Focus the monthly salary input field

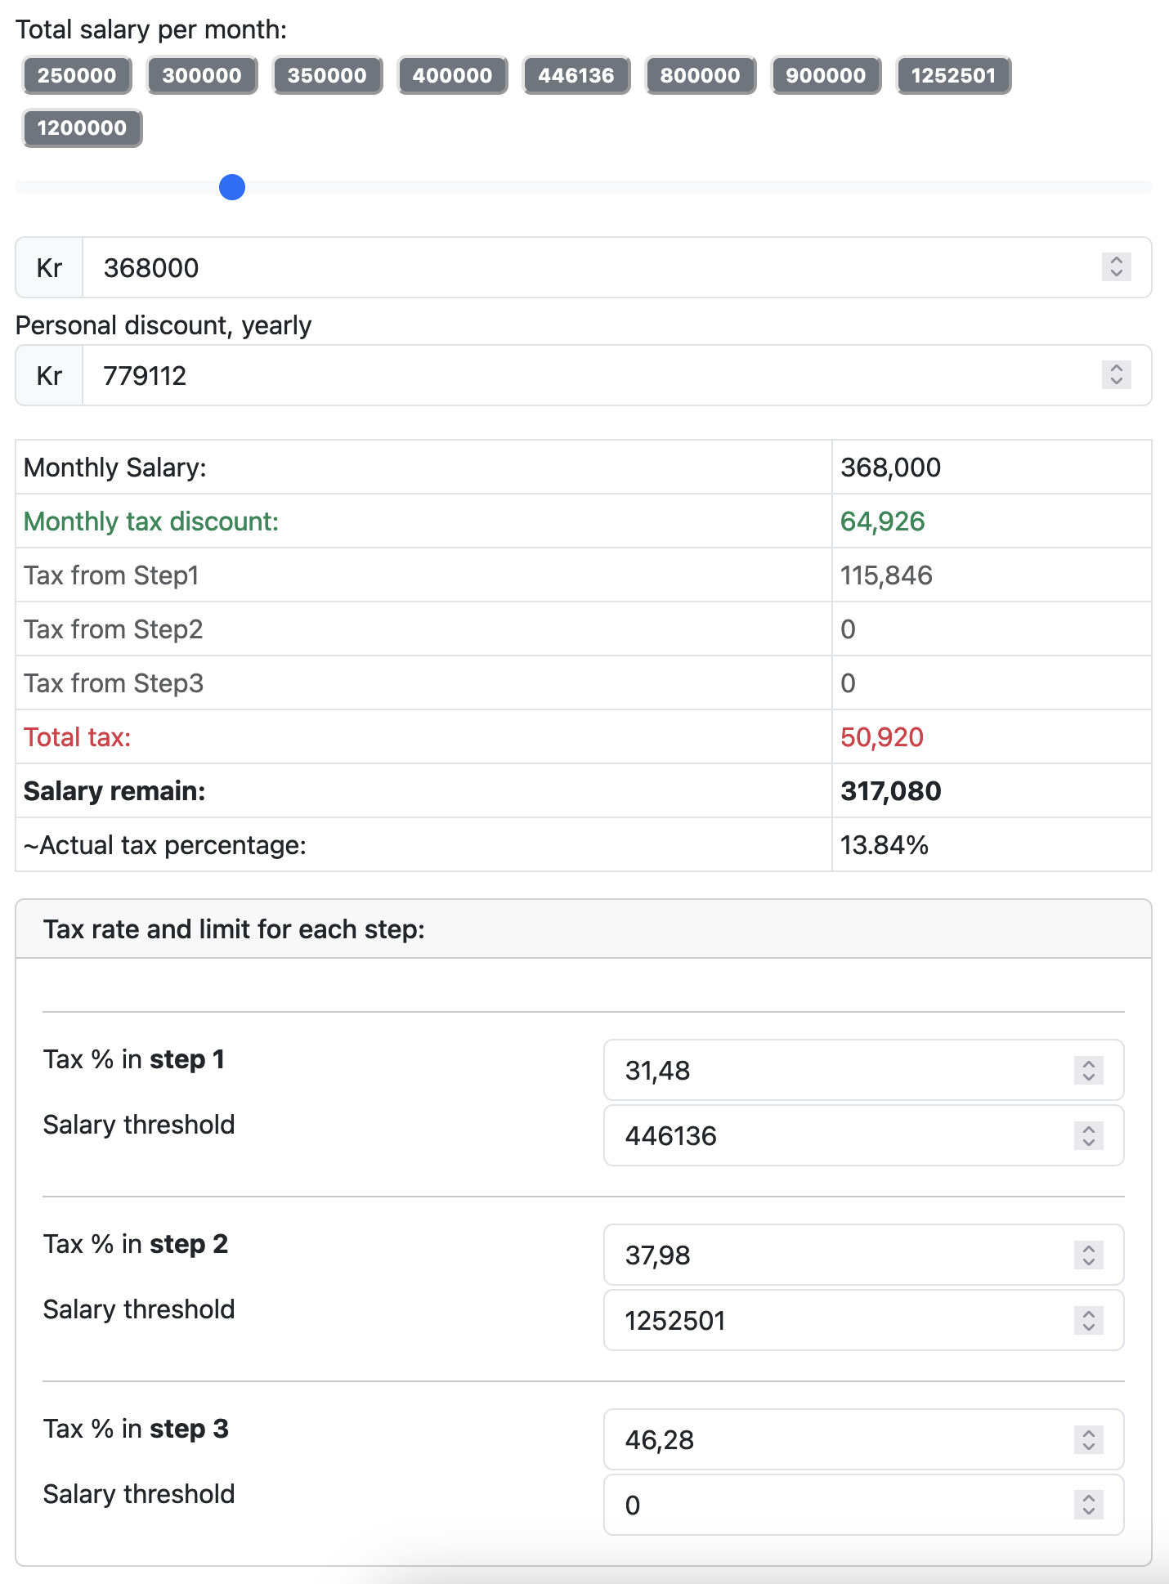[x=589, y=268]
